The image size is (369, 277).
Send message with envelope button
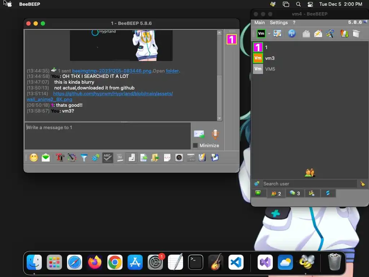click(x=199, y=134)
